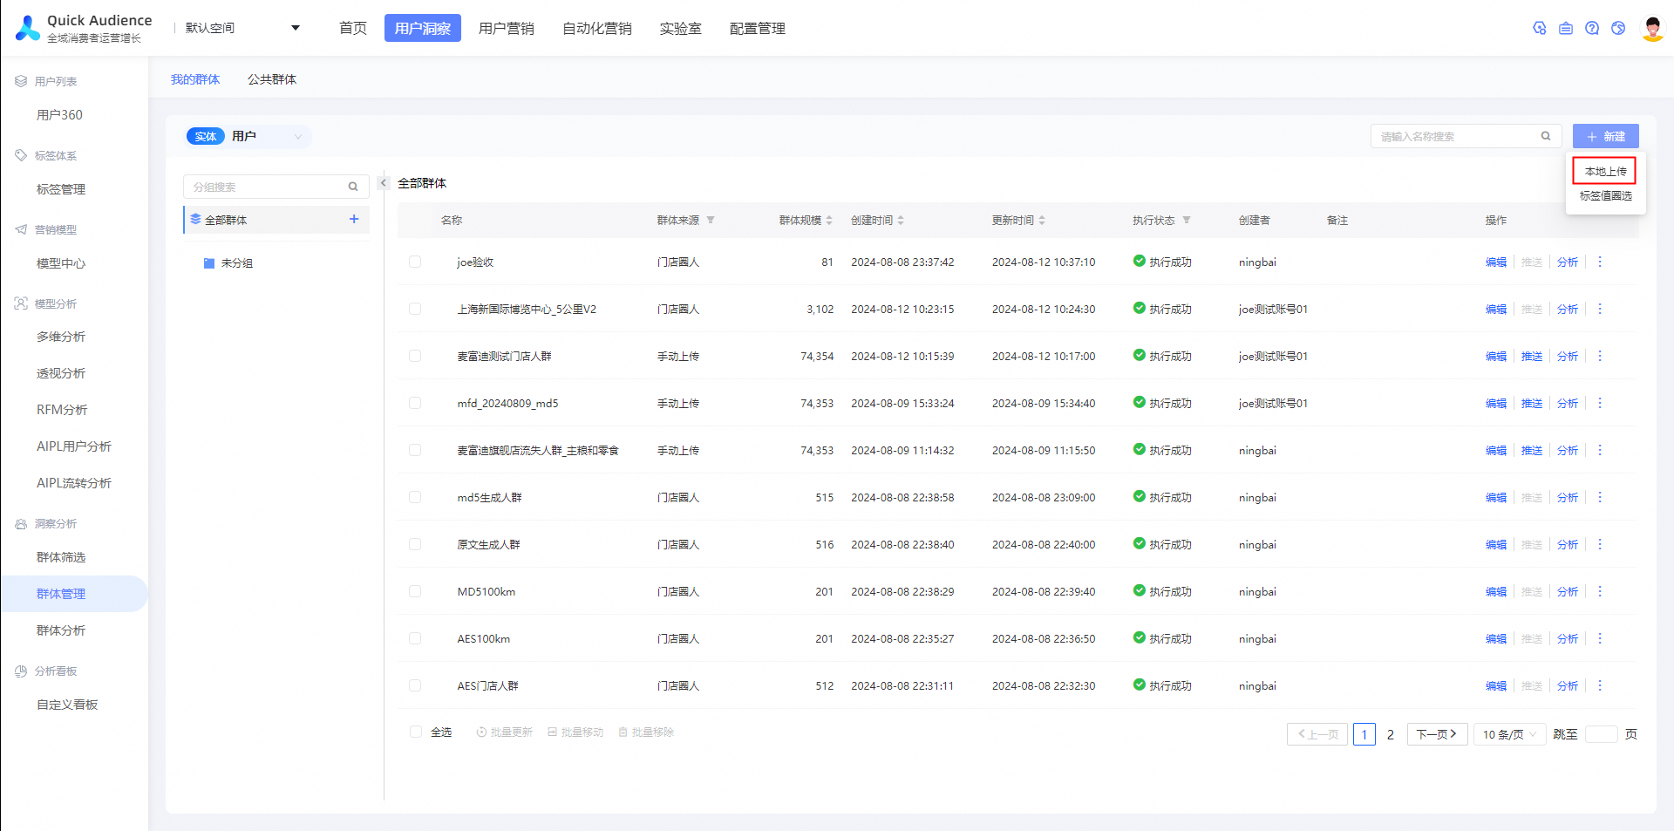Click 推送 for the 麦富迪测试门店人群 row
Screen dimensions: 1674x831
(1532, 356)
